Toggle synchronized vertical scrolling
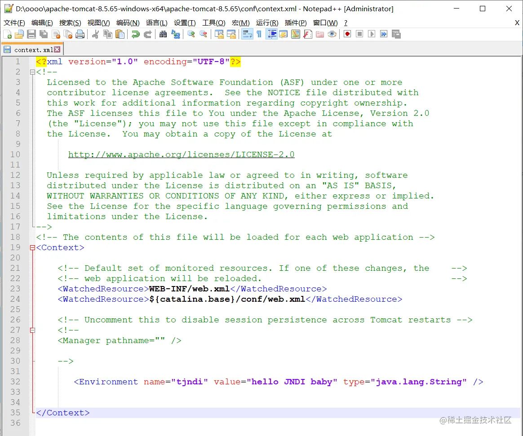The height and width of the screenshot is (436, 523). [219, 34]
